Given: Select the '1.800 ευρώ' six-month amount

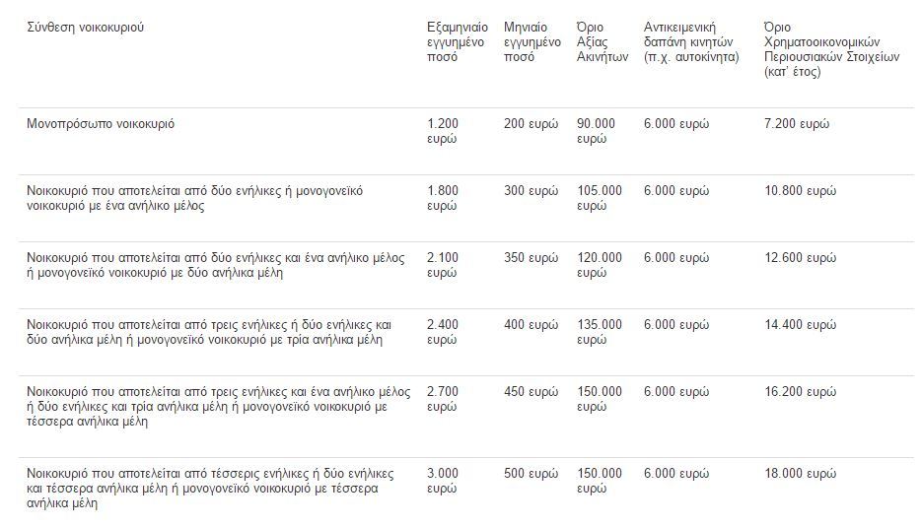Looking at the screenshot, I should [x=443, y=198].
